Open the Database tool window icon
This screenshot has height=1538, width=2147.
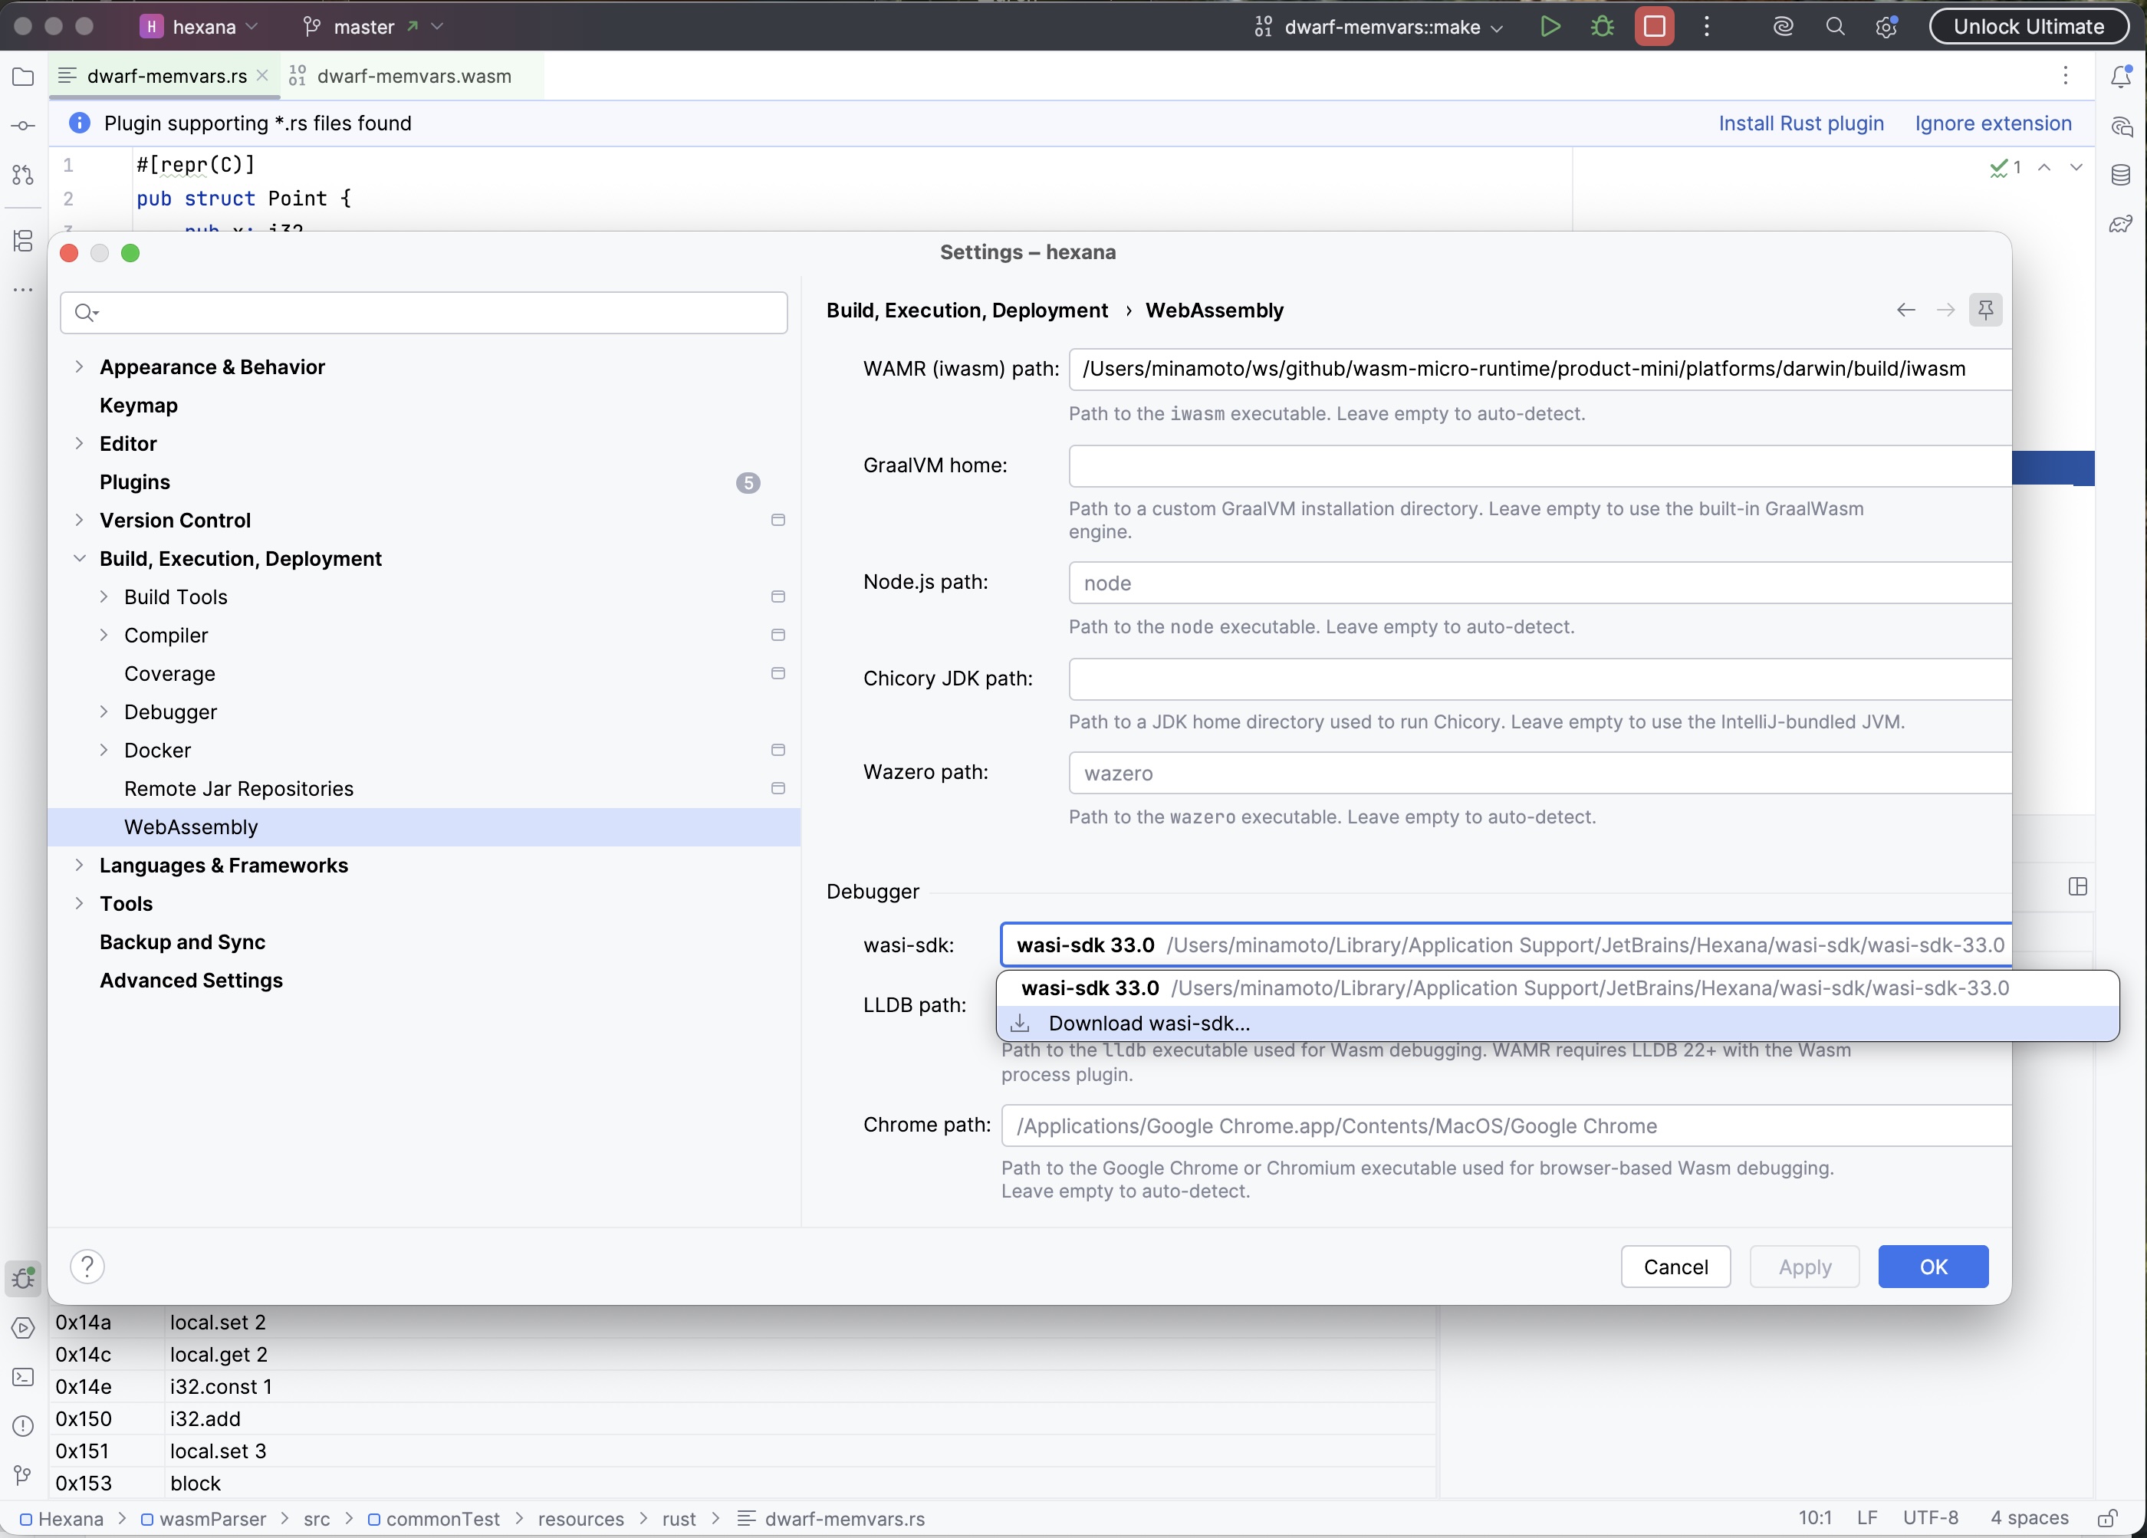click(x=2122, y=175)
